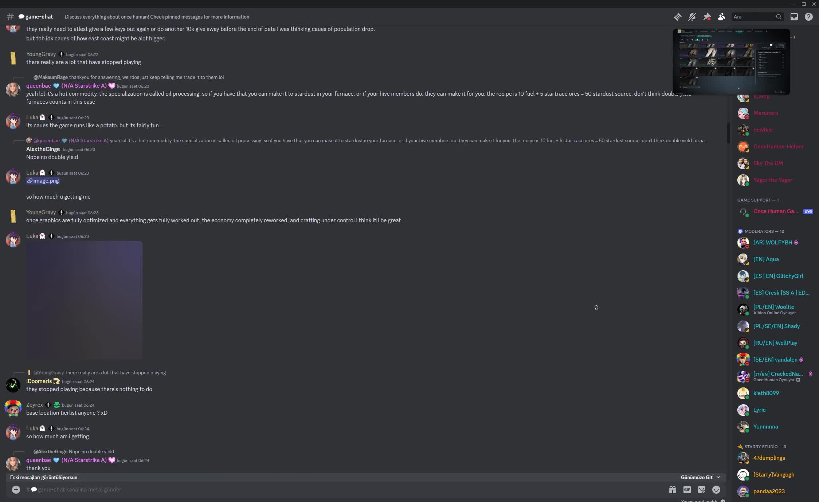Reveal the spoiler image from Luka
This screenshot has width=819, height=502.
84,300
